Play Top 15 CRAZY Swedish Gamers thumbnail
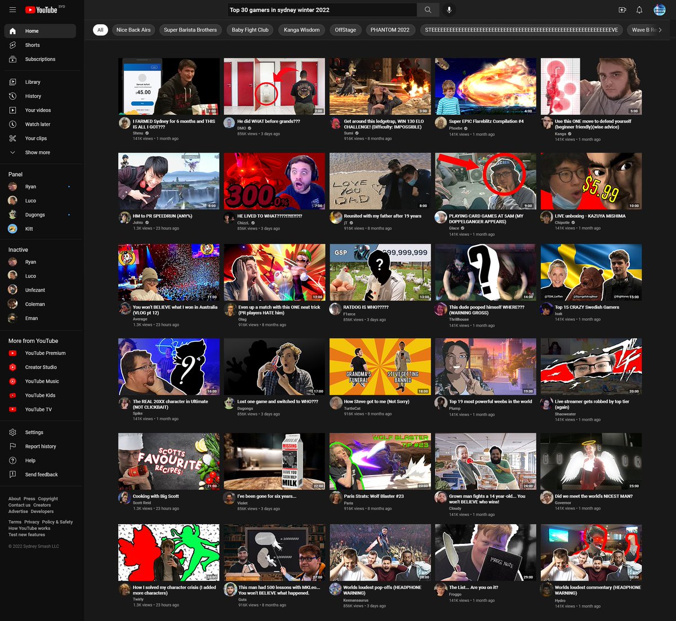The height and width of the screenshot is (621, 676). click(591, 272)
